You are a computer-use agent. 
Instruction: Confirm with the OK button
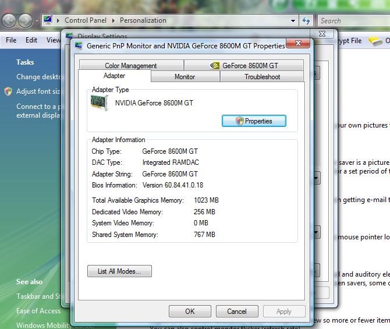[x=190, y=312]
